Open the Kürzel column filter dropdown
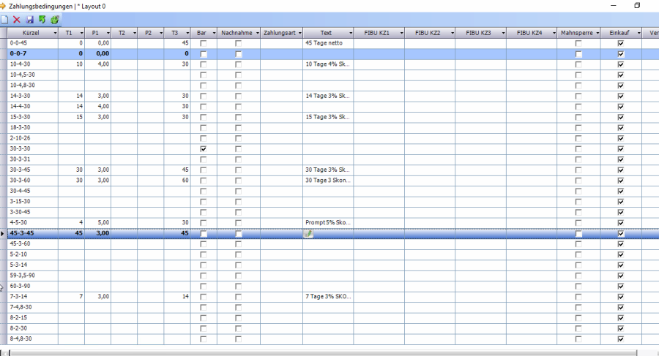The width and height of the screenshot is (659, 356). [x=54, y=33]
